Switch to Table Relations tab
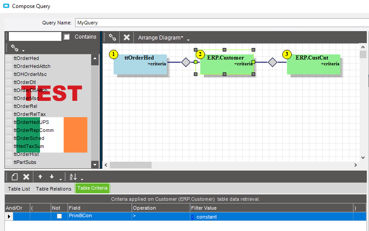 click(x=54, y=189)
